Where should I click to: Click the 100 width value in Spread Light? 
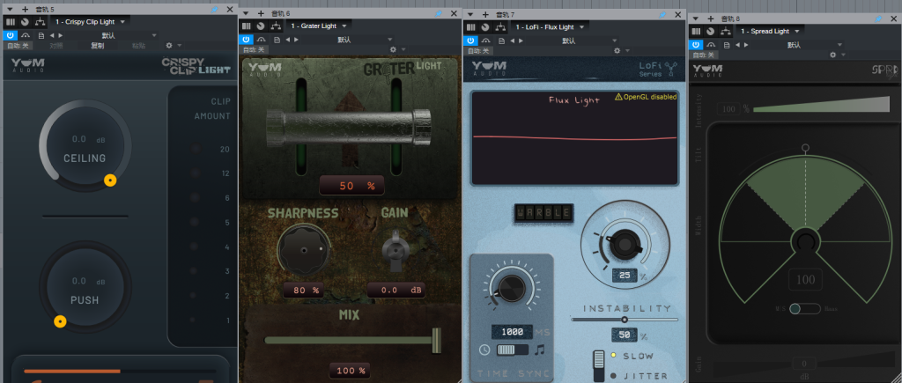point(805,279)
